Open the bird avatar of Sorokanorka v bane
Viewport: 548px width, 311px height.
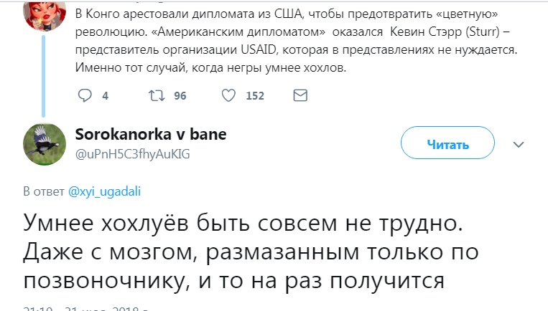pyautogui.click(x=46, y=145)
